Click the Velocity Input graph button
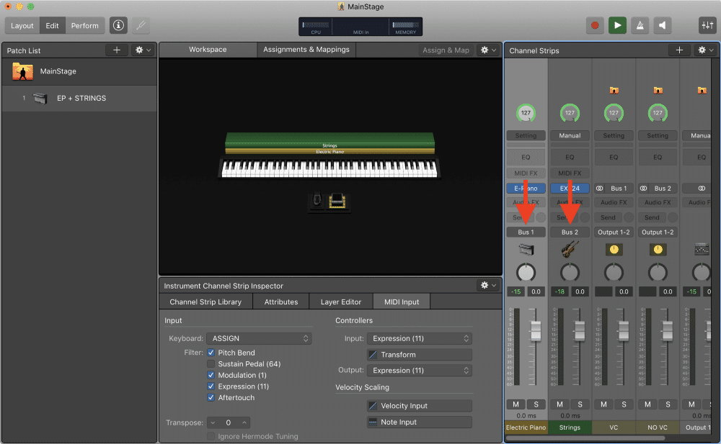721x444 pixels. coord(420,405)
